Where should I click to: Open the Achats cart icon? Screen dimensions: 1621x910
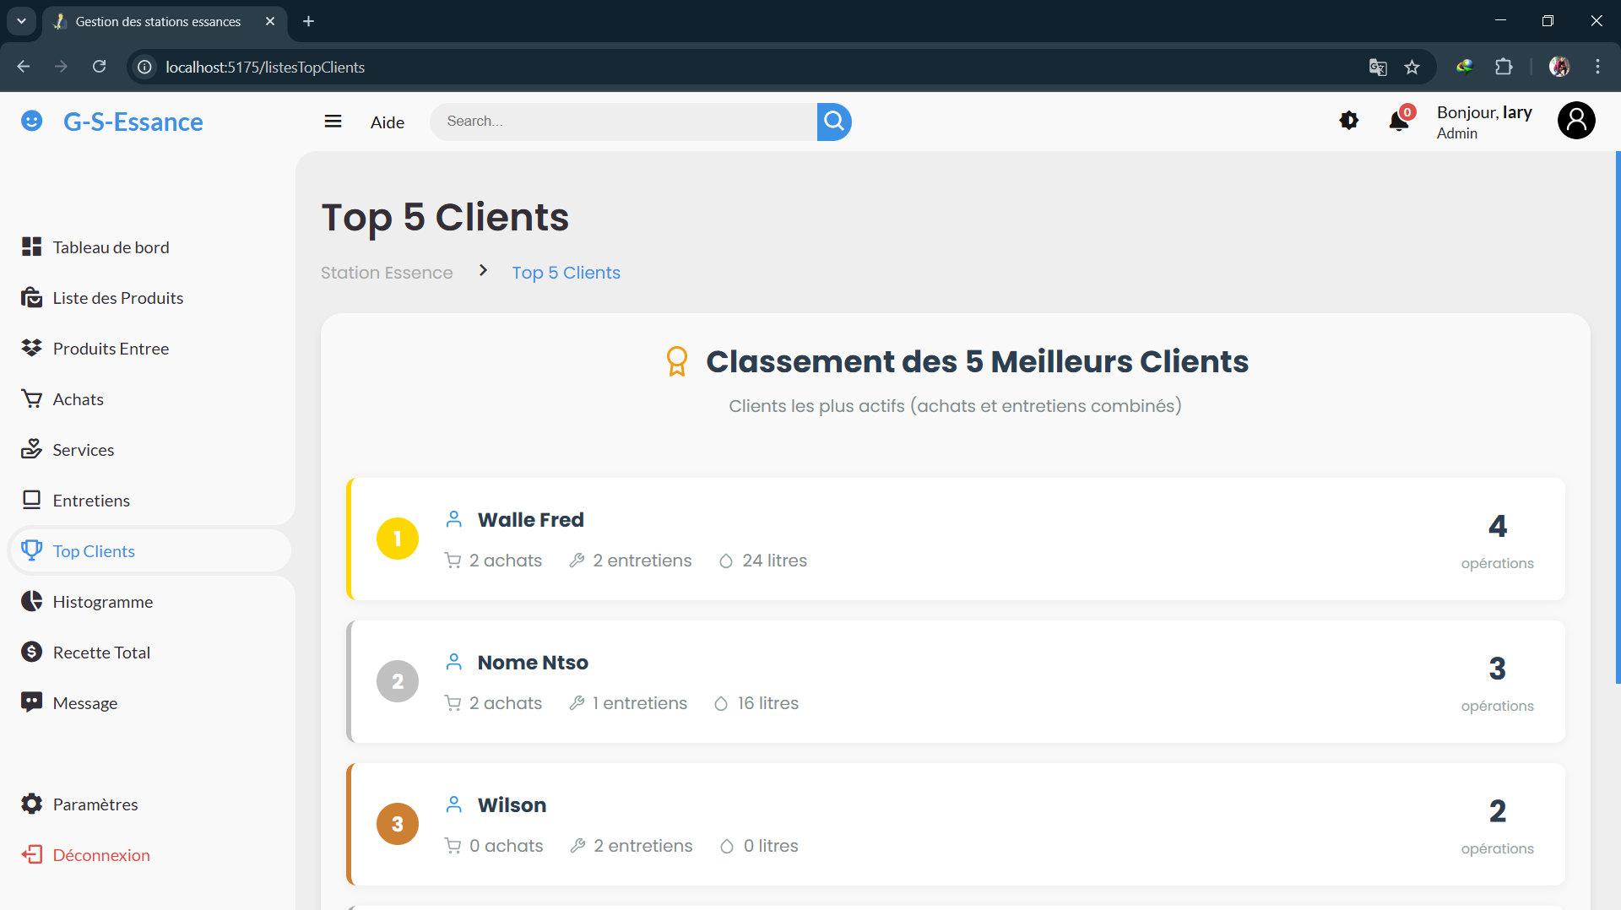click(x=31, y=399)
